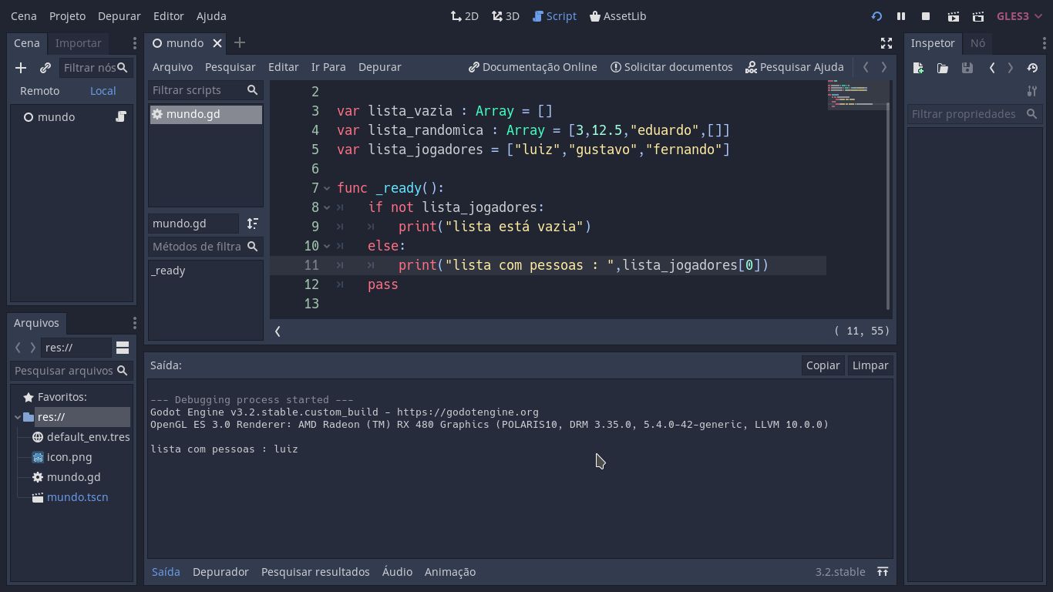Select the mundo node in tree
This screenshot has height=592, width=1053.
[56, 116]
